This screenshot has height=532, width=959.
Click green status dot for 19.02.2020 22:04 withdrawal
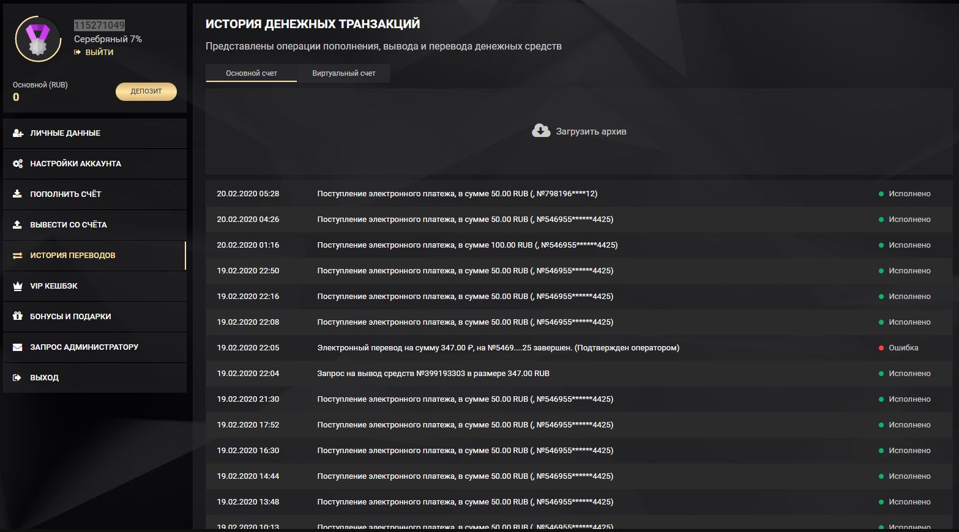[x=881, y=374]
